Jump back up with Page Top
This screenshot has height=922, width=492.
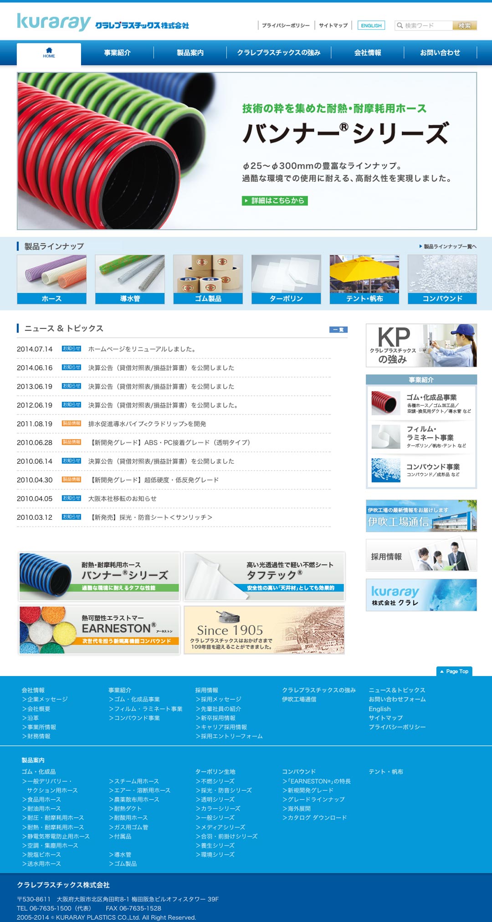(454, 671)
